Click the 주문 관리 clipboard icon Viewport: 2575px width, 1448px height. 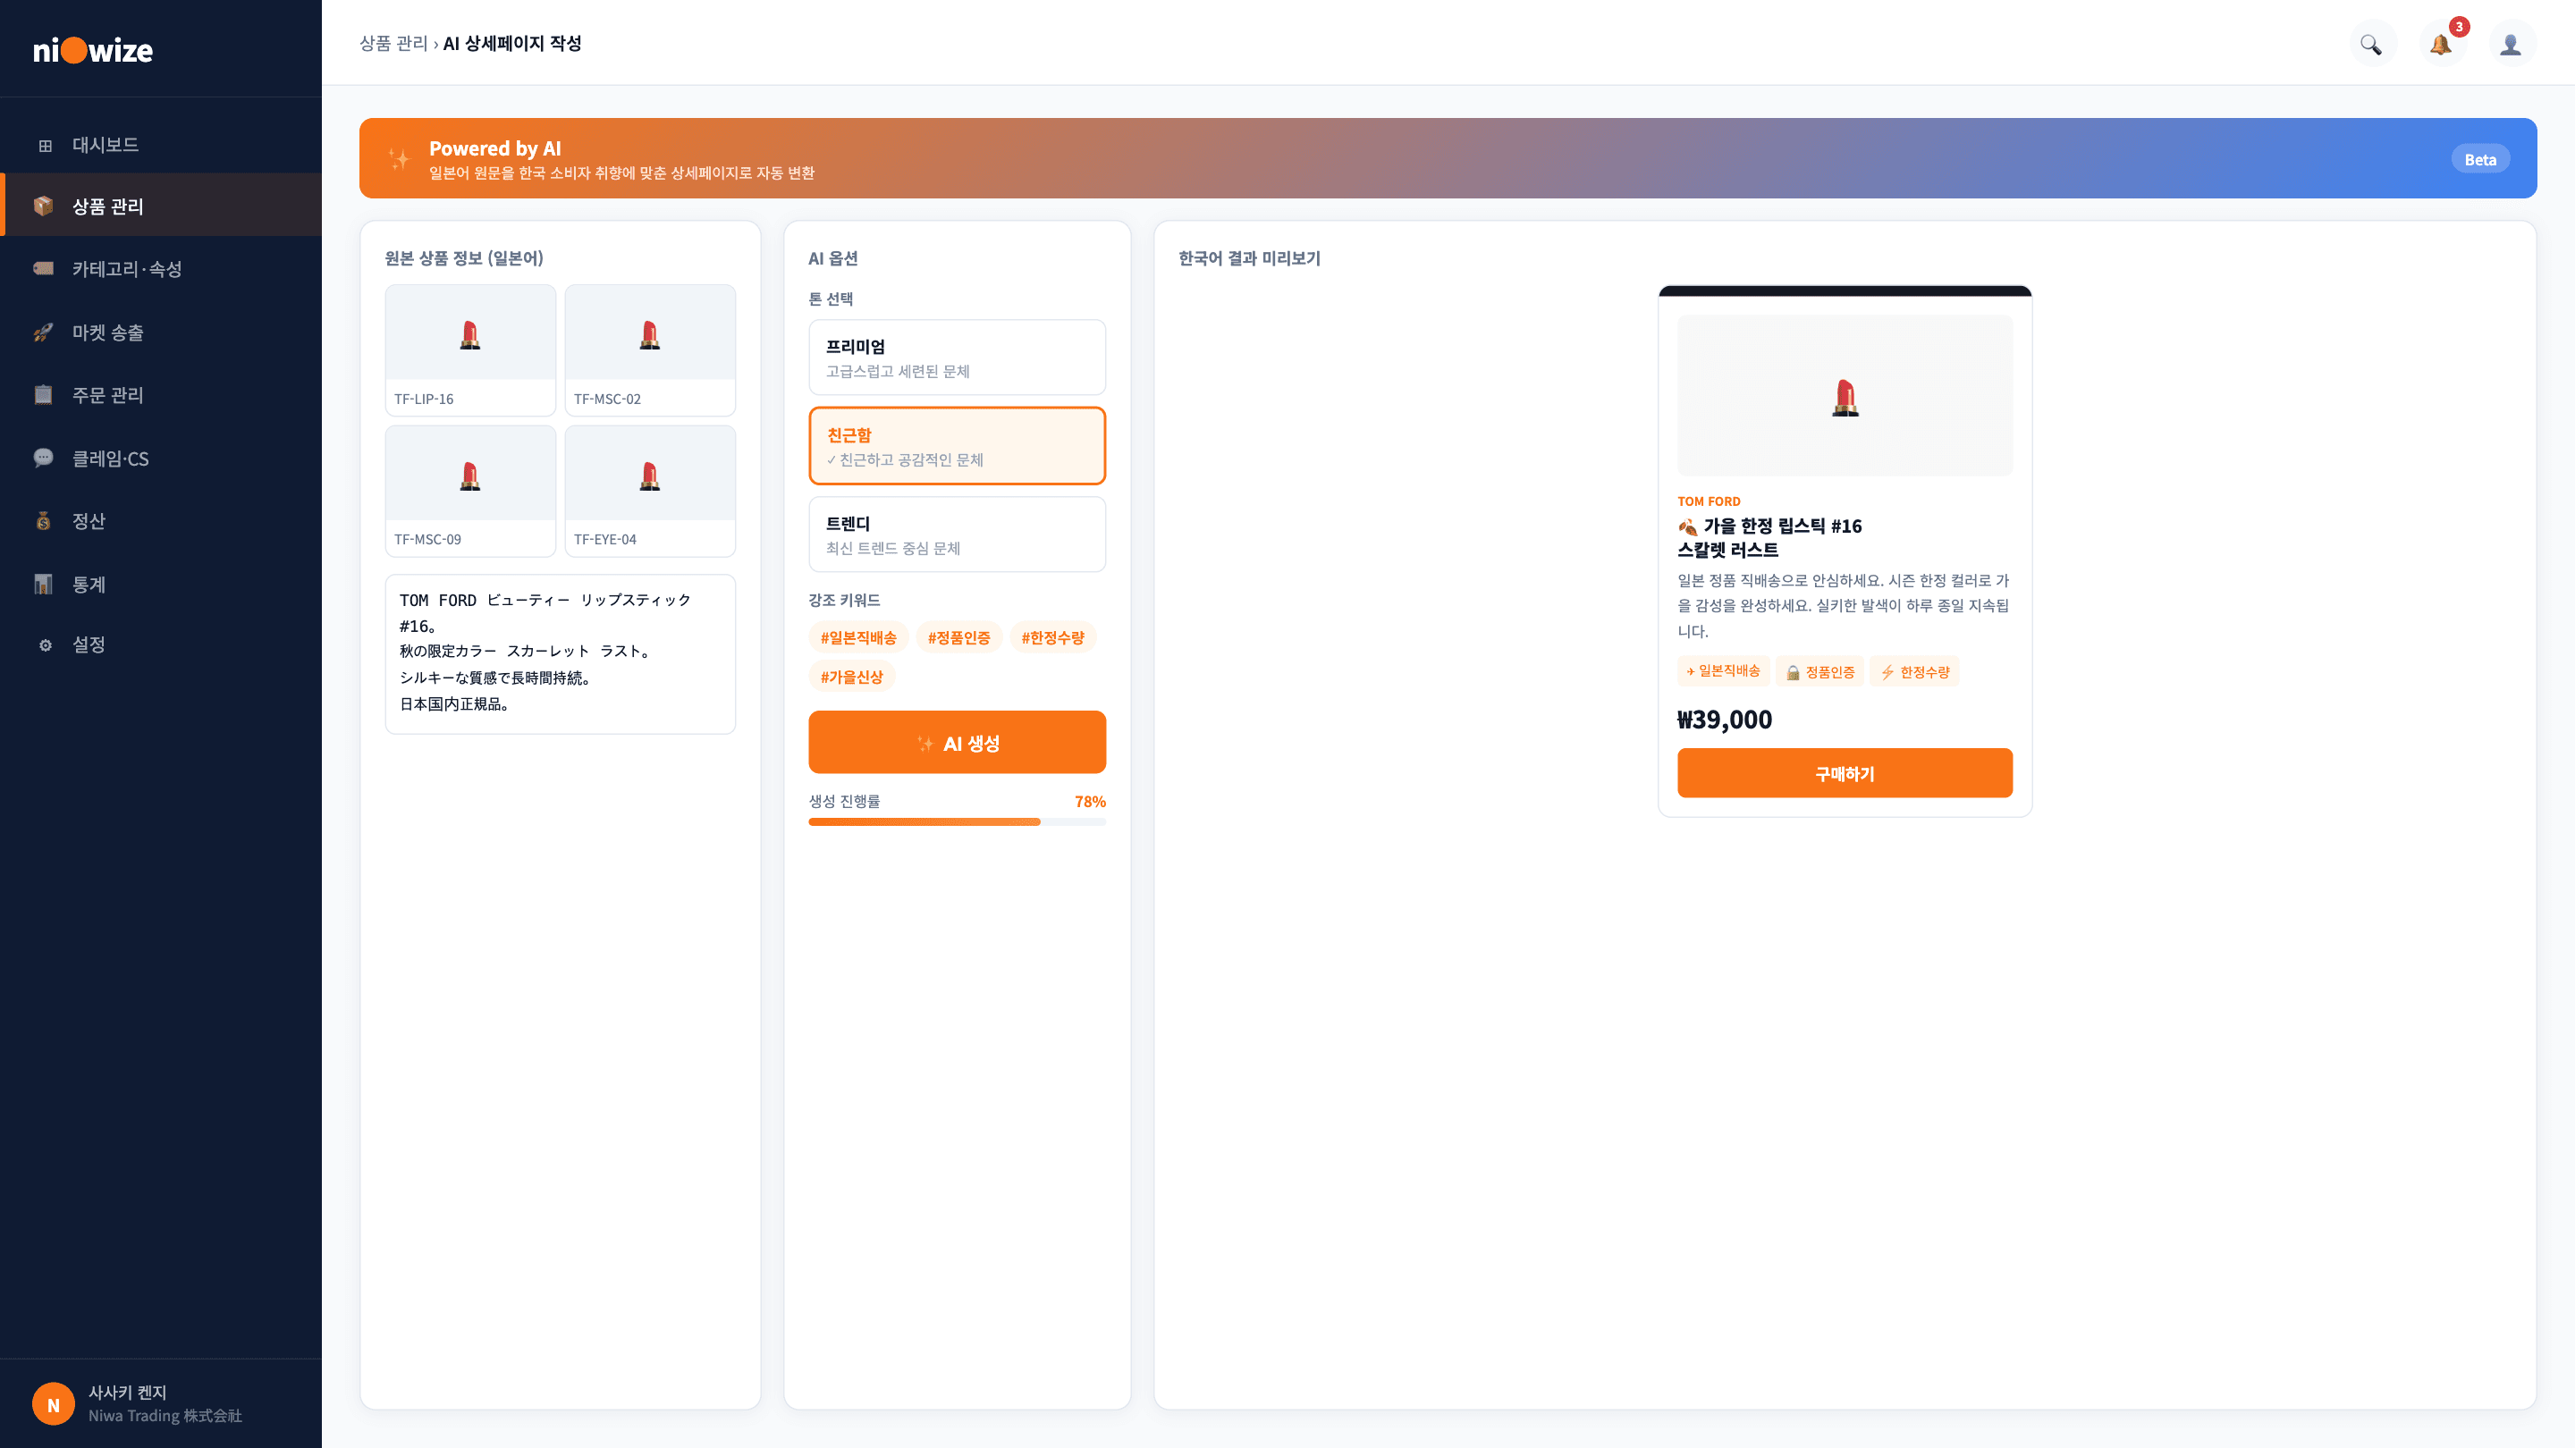44,395
